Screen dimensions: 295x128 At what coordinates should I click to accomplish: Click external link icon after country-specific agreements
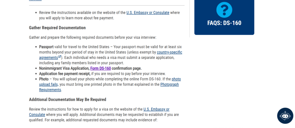point(60,57)
